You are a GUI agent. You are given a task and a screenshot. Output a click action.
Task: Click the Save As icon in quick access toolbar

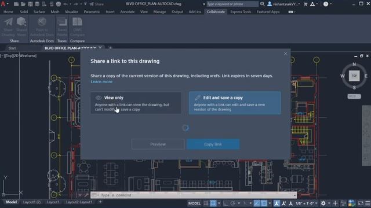click(37, 4)
